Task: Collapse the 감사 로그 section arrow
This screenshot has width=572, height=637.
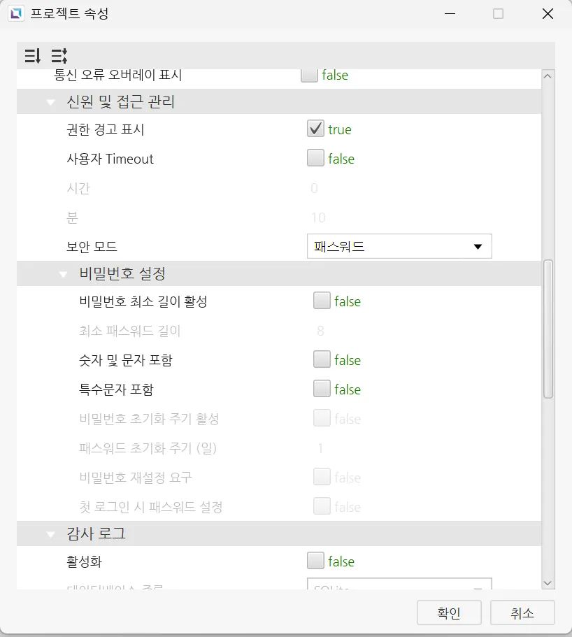Action: pyautogui.click(x=50, y=534)
